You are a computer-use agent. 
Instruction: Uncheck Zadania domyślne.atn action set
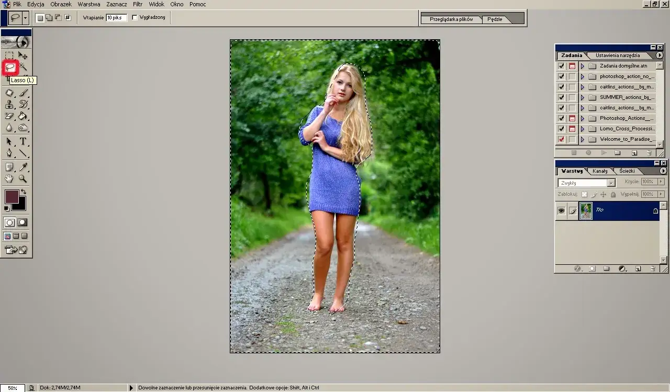(x=561, y=66)
